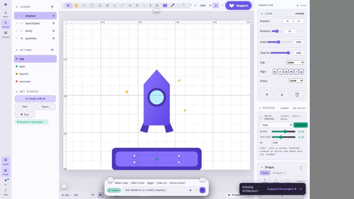The image size is (354, 199).
Task: Toggle visibility of launchpad layer
Action: coord(53,23)
